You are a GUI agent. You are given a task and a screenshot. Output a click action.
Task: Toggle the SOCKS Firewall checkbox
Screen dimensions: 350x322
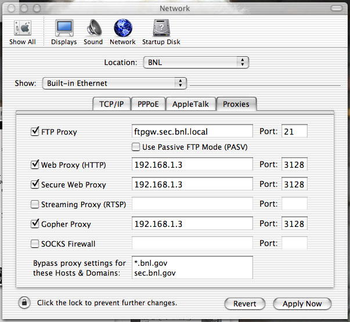(x=34, y=244)
